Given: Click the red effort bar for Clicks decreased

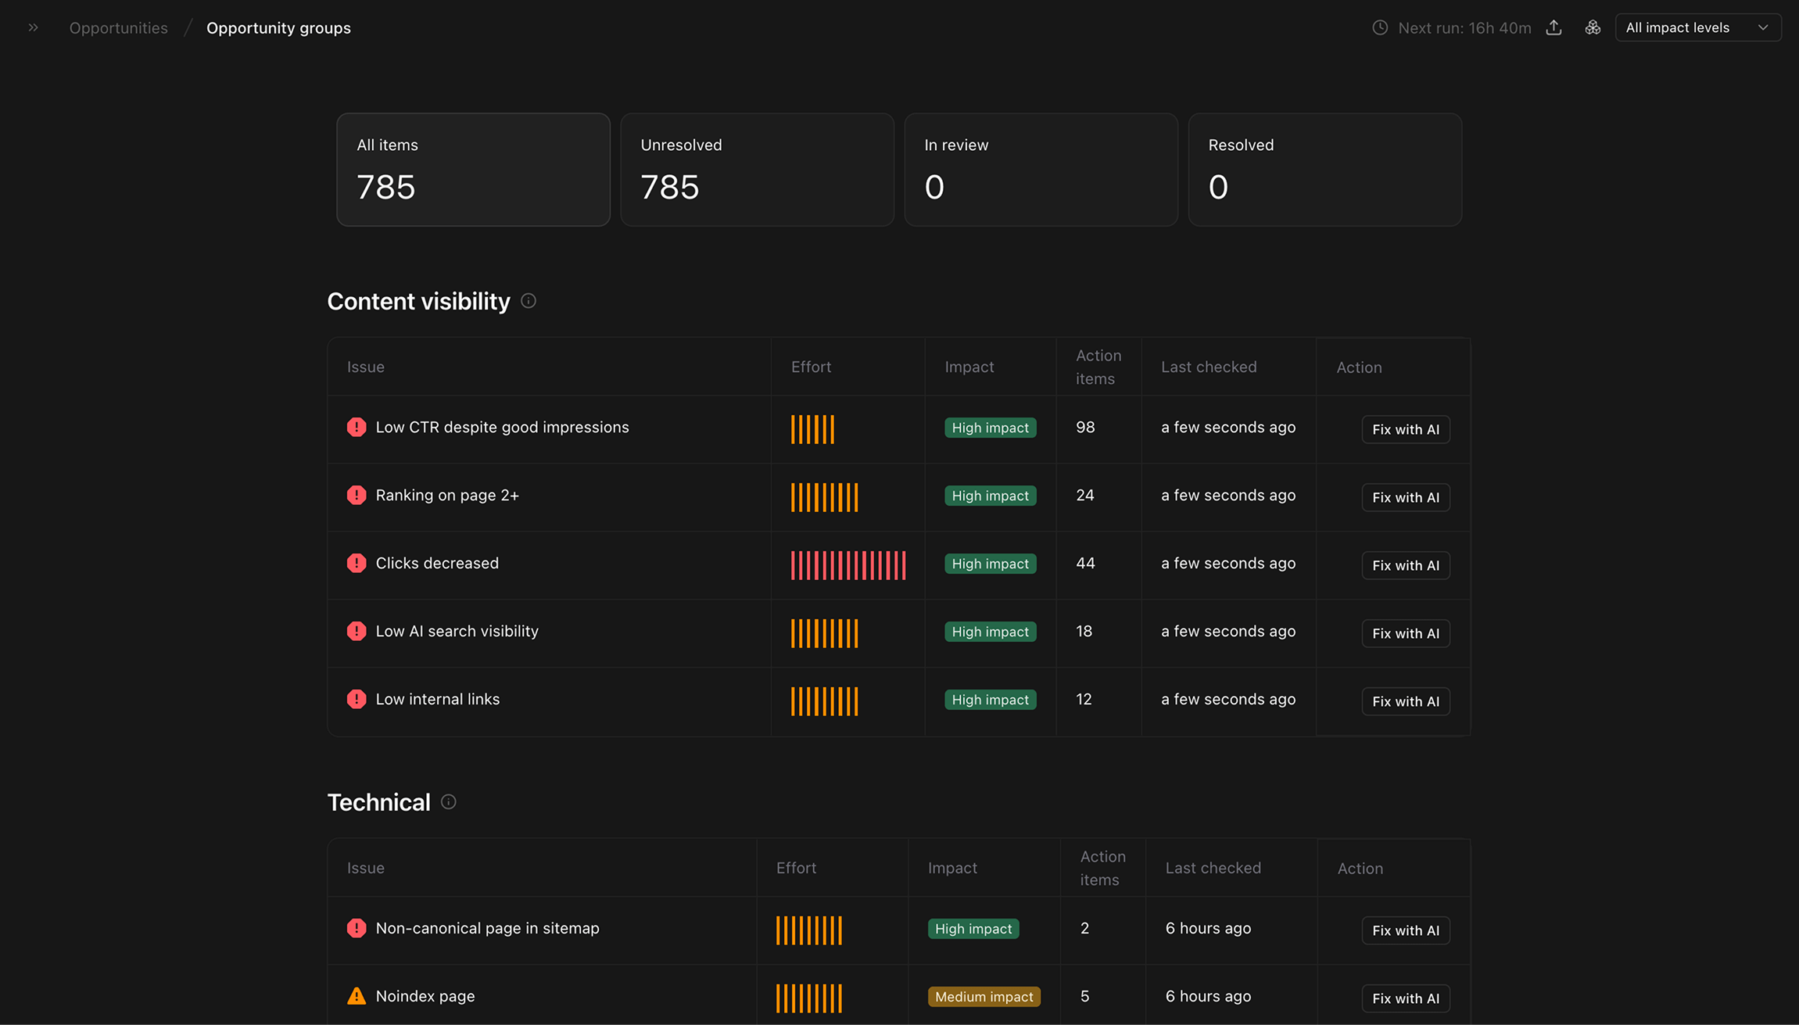Looking at the screenshot, I should (x=848, y=565).
